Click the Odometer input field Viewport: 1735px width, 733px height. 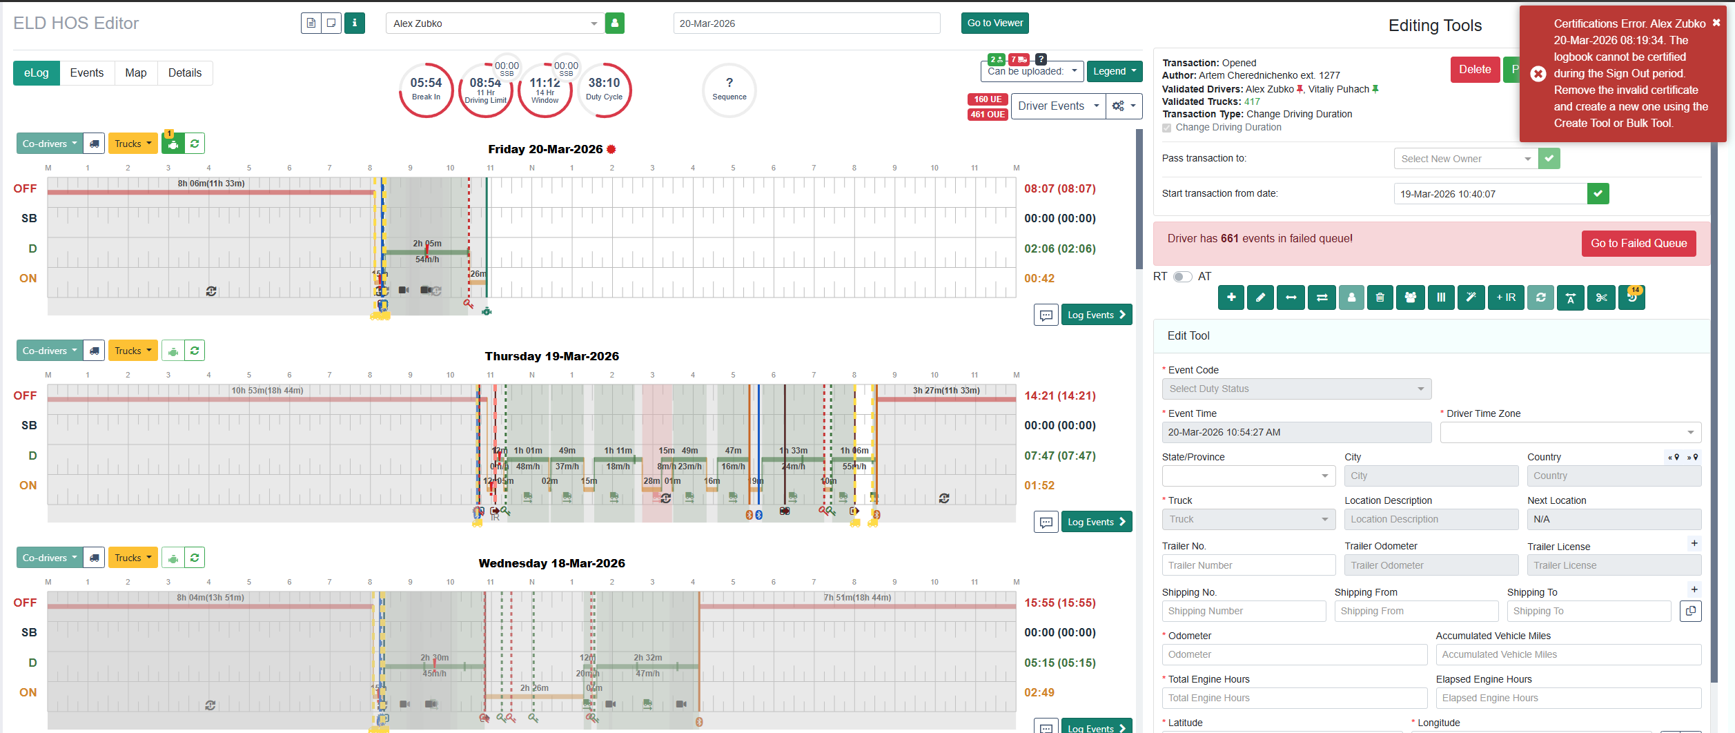tap(1295, 654)
